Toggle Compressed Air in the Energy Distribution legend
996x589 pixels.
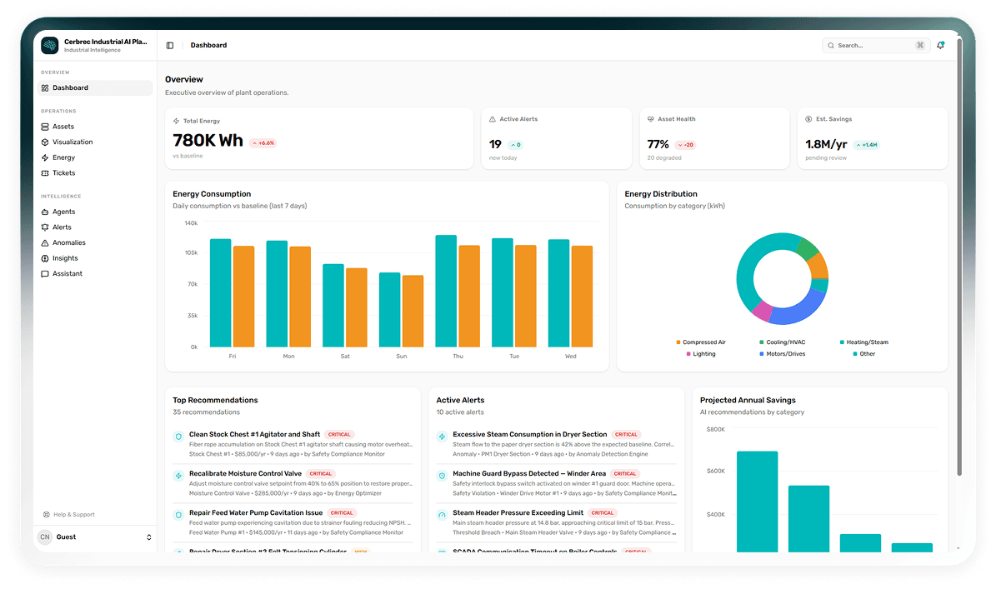click(x=701, y=342)
